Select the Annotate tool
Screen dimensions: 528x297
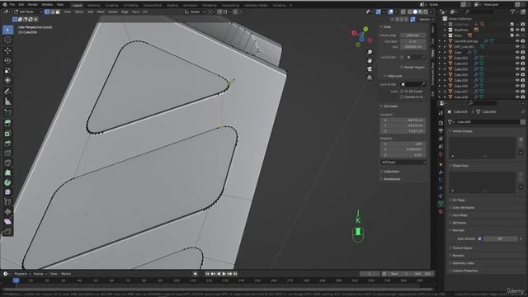coord(7,92)
